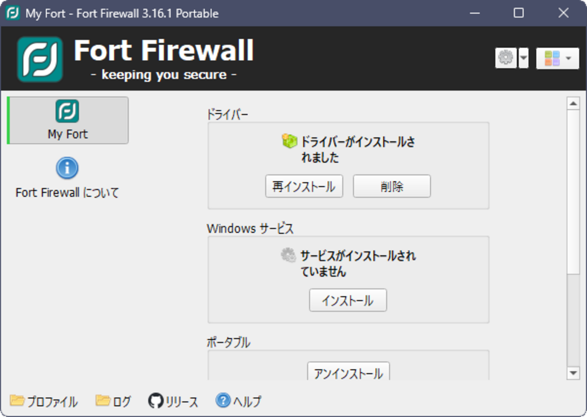
Task: Select the My Fort sidebar tab
Action: 68,120
